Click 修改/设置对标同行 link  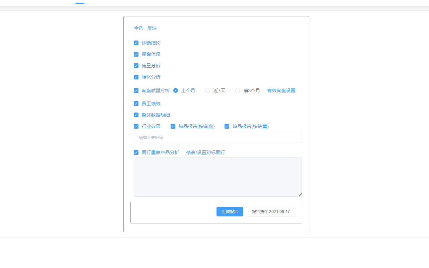205,152
